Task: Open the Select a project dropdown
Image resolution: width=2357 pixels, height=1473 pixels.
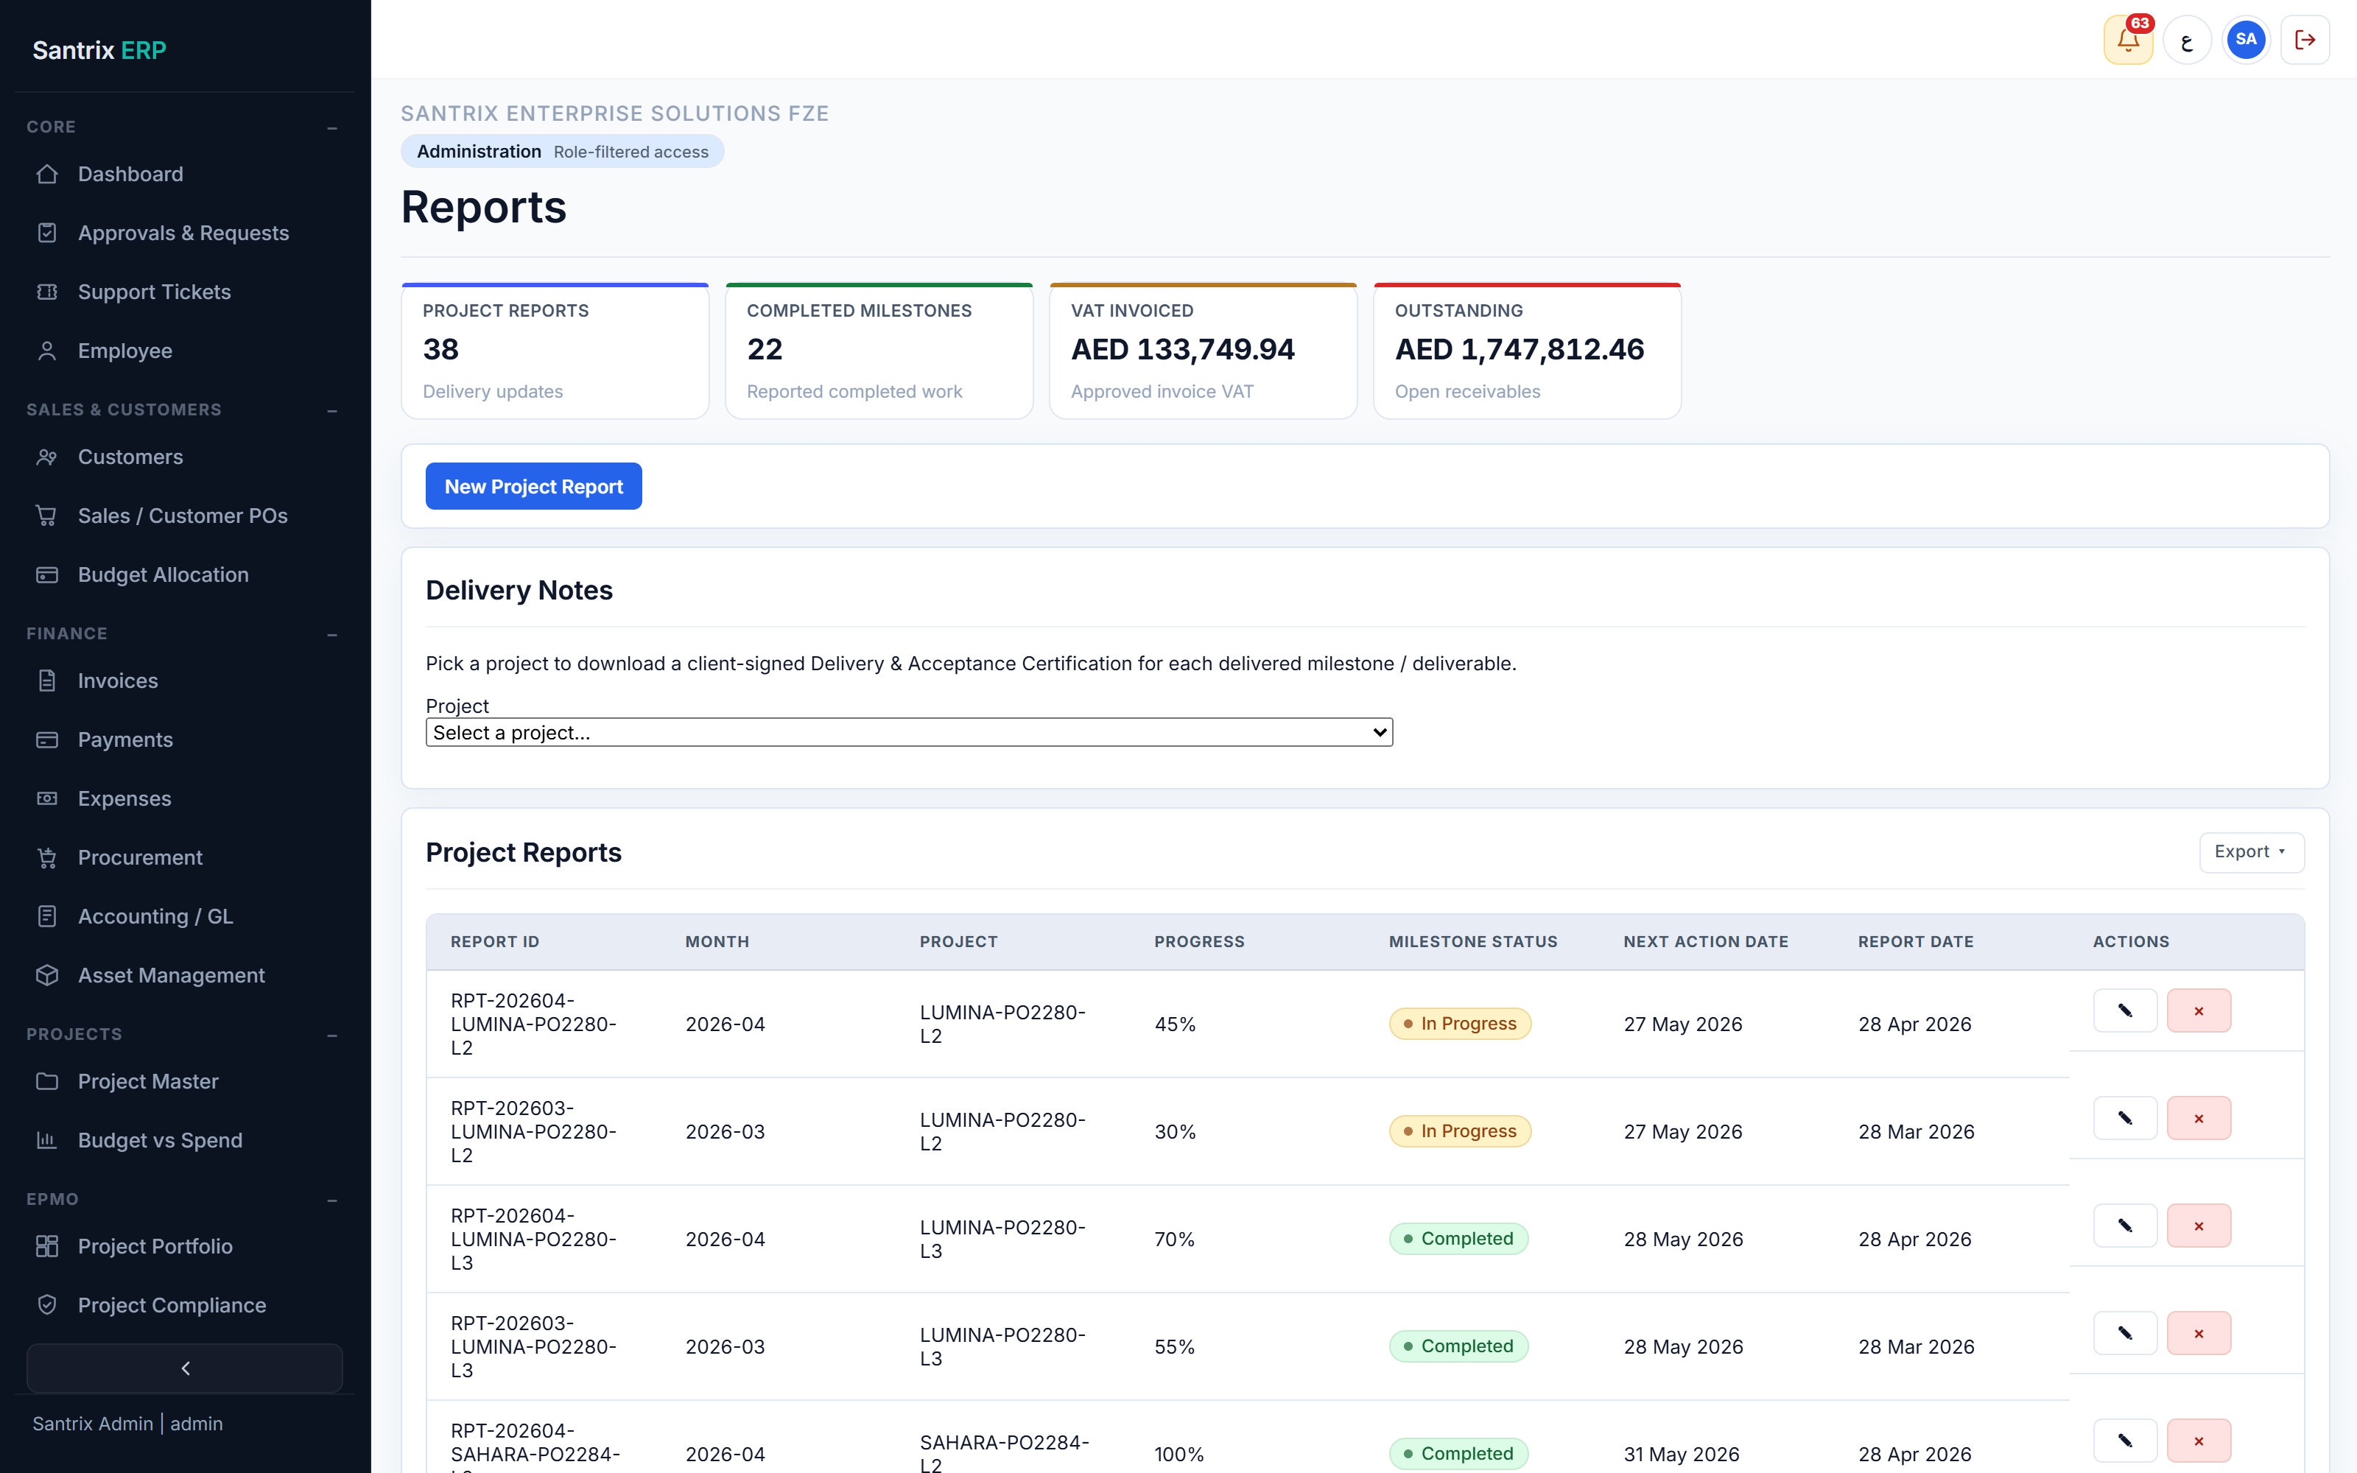Action: tap(909, 733)
